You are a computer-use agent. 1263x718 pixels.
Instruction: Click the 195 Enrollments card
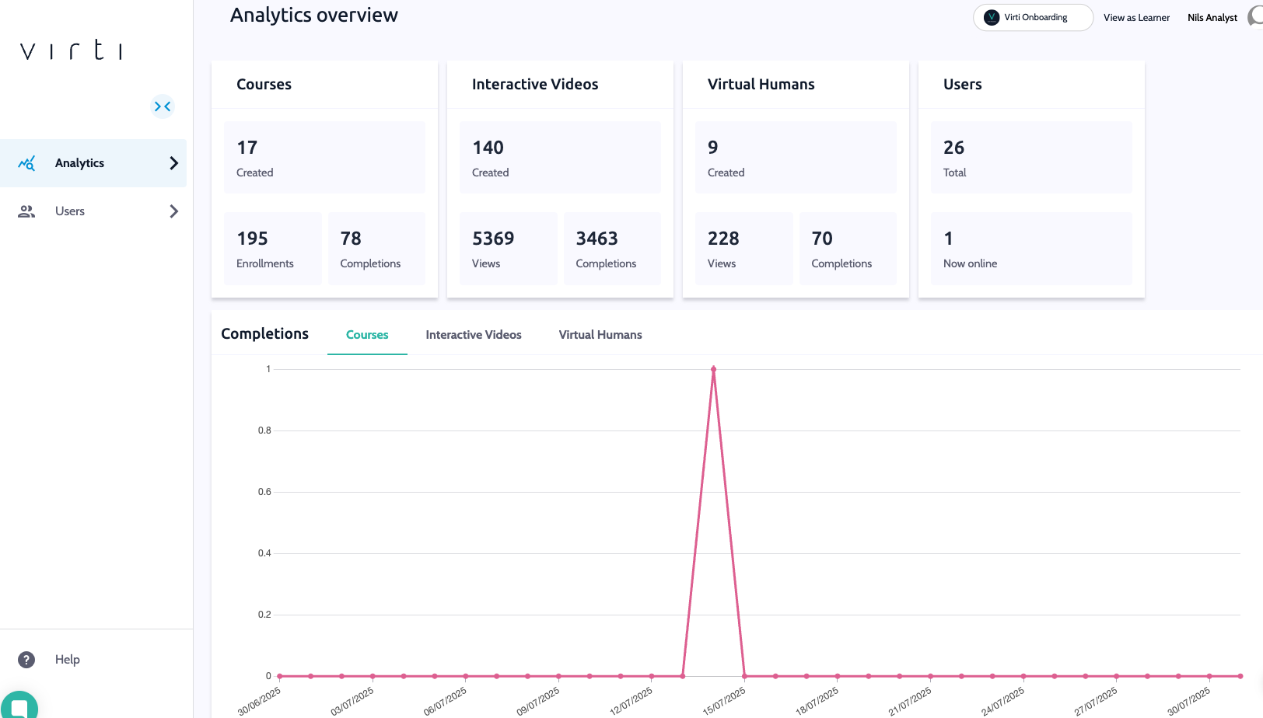tap(272, 249)
